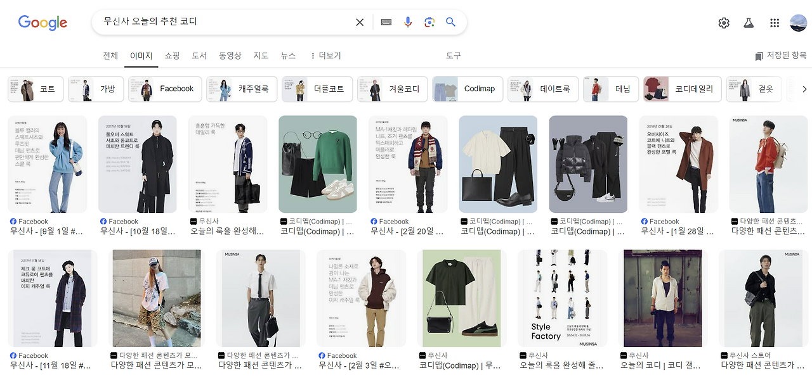Image resolution: width=812 pixels, height=380 pixels.
Task: Click the Google logo to return home
Action: (x=42, y=22)
